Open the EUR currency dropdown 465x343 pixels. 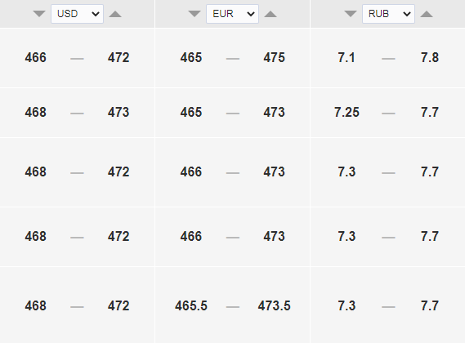pos(232,14)
